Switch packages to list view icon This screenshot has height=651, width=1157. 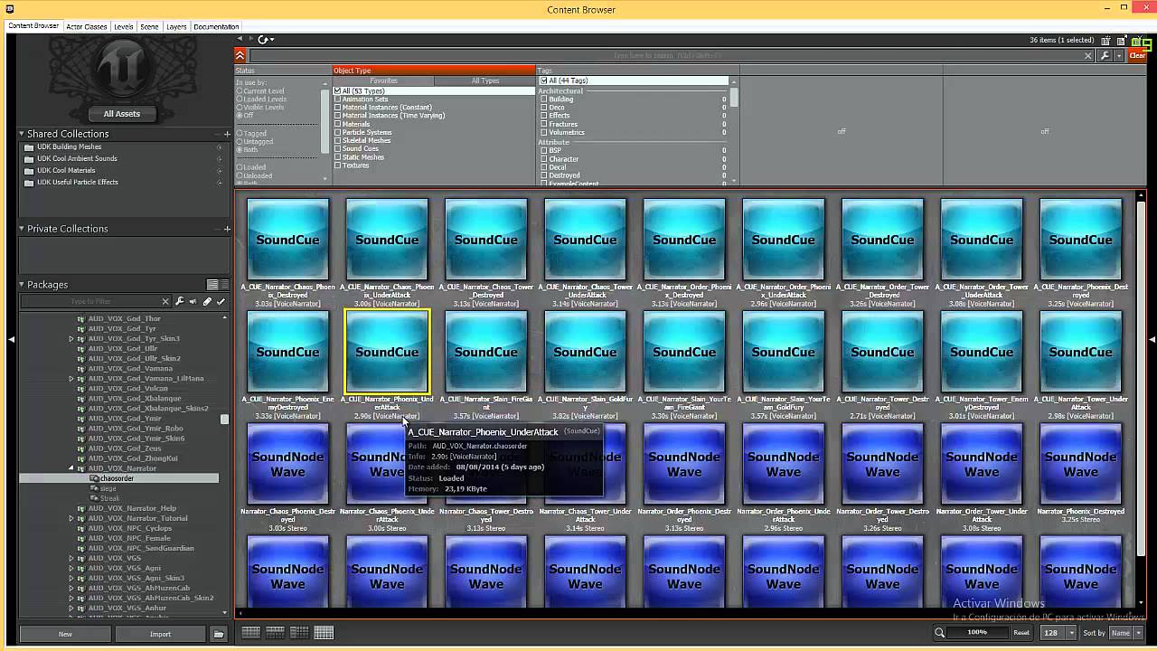click(225, 284)
